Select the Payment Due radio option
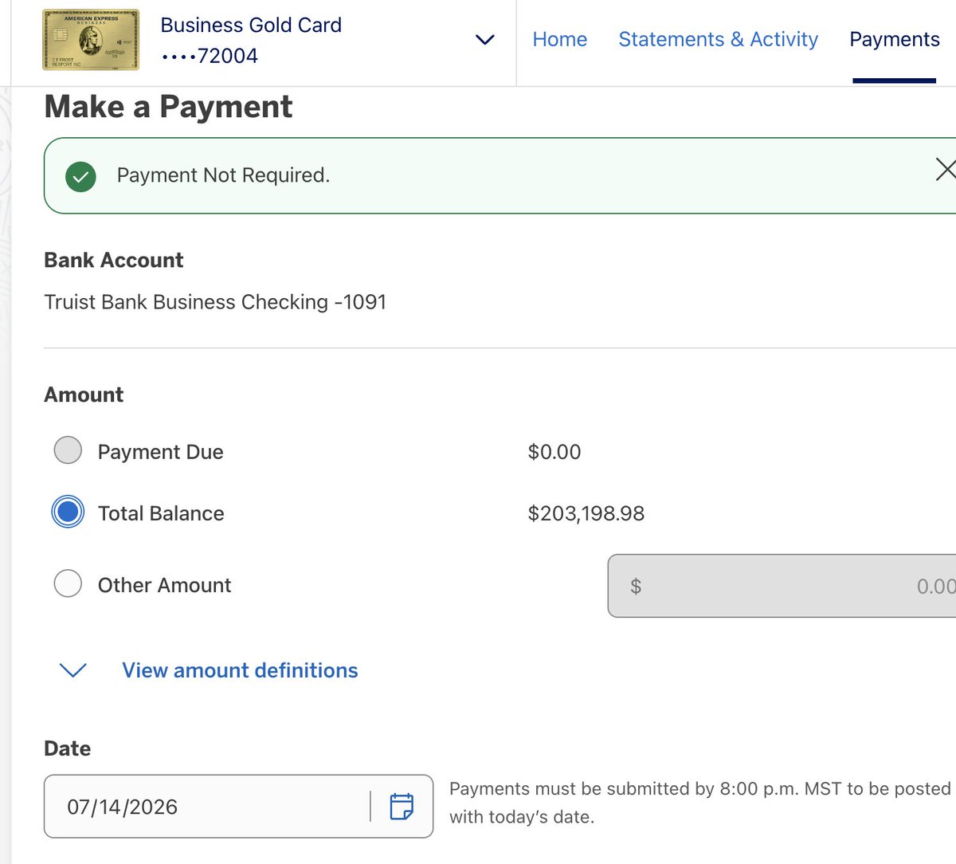The image size is (956, 864). point(68,450)
